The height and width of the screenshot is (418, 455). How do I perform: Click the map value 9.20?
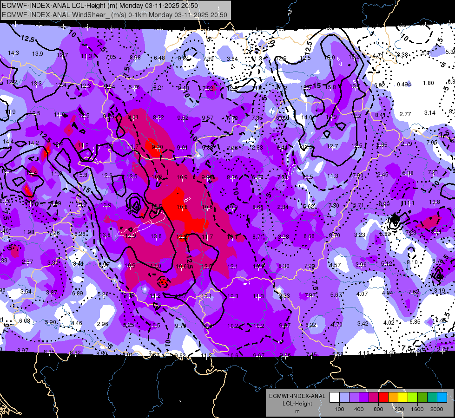click(157, 147)
